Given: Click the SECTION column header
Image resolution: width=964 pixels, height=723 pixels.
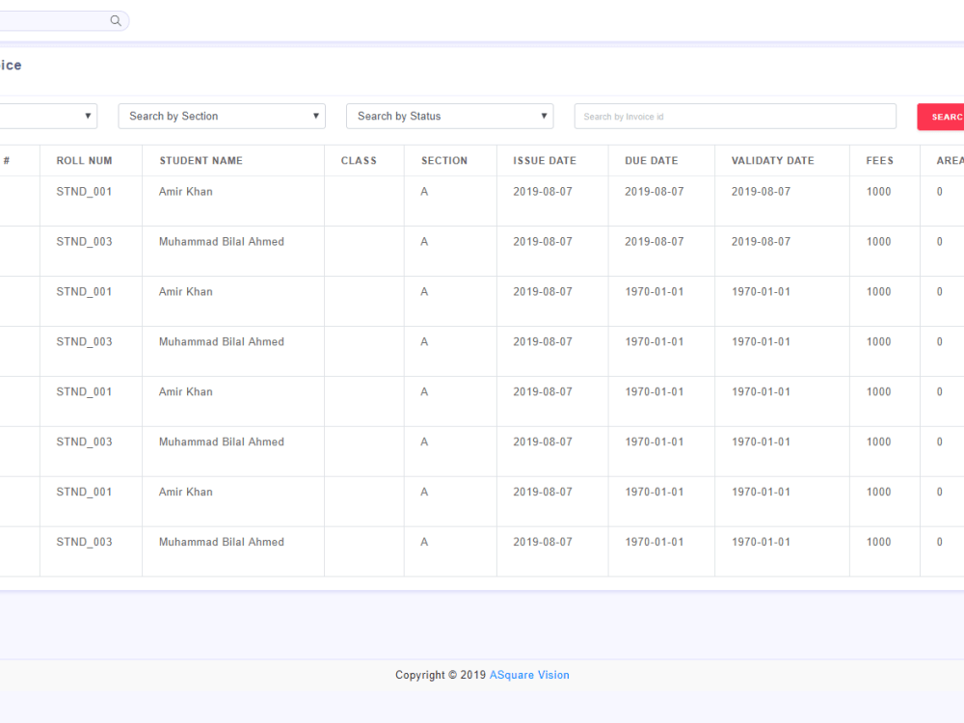Looking at the screenshot, I should pos(444,160).
